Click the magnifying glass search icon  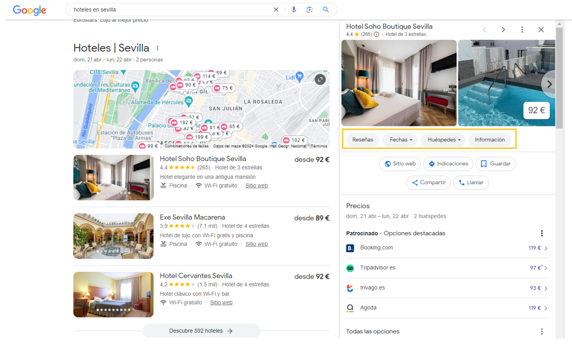click(325, 10)
